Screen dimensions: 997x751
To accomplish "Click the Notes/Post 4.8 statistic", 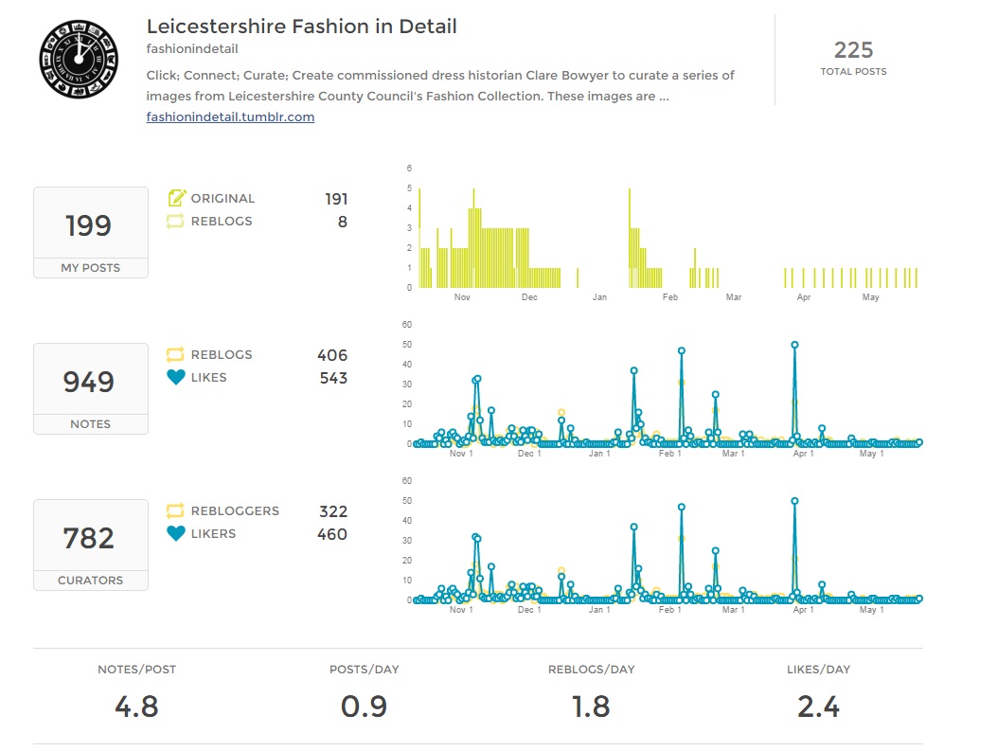I will coord(136,706).
